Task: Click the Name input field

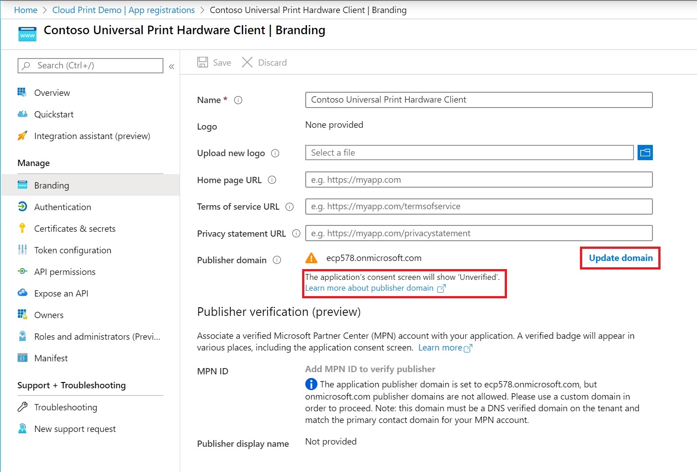Action: (479, 100)
